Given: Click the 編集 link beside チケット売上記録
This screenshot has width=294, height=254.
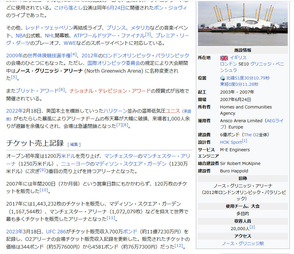Looking at the screenshot, I should 74,144.
